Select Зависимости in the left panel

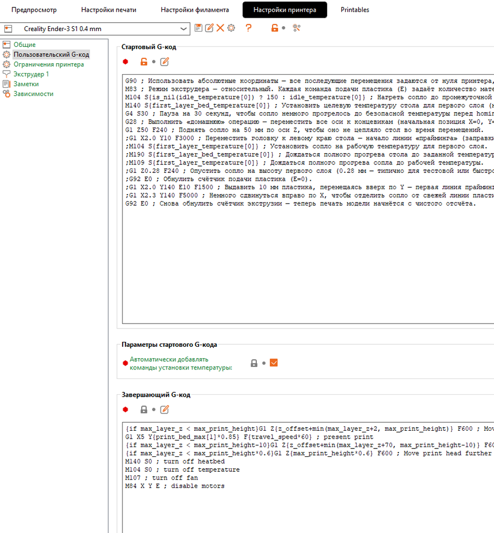click(33, 94)
